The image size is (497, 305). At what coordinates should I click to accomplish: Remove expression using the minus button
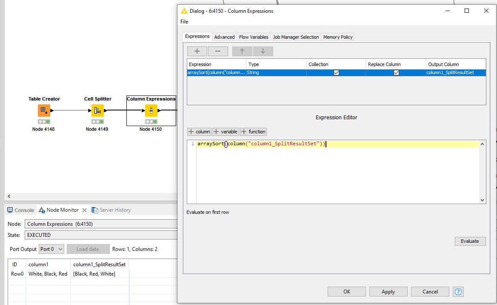click(x=218, y=51)
